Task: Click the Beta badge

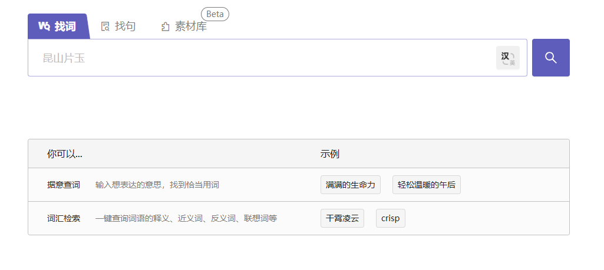Action: 215,14
